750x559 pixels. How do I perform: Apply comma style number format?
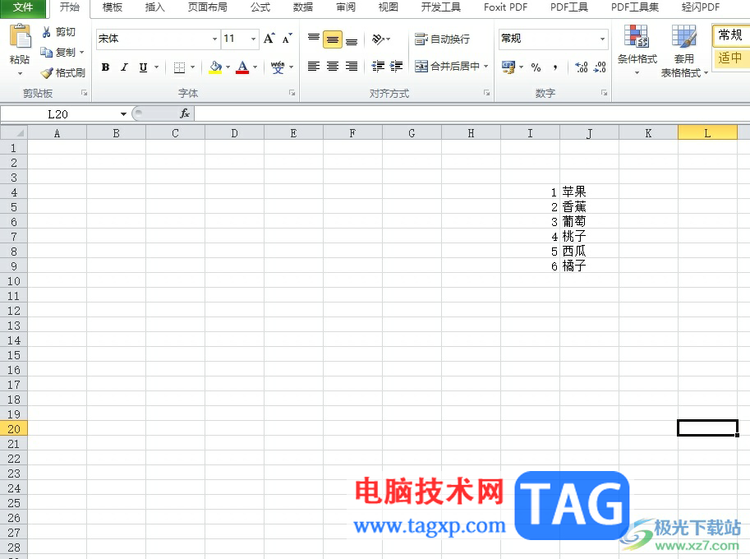554,67
